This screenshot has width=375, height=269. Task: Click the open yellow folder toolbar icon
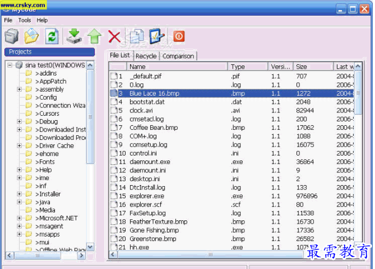click(31, 37)
